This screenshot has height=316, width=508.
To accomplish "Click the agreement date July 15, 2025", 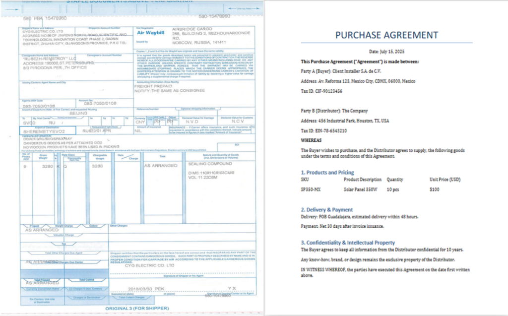I will tap(386, 51).
